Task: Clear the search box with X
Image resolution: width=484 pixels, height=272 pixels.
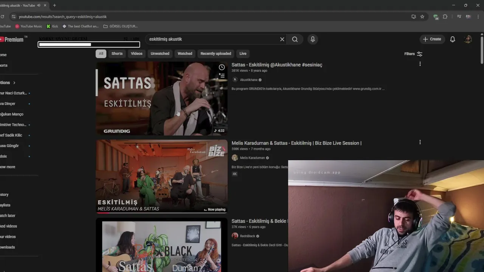Action: point(282,39)
